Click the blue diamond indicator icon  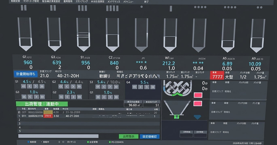(x=197, y=117)
